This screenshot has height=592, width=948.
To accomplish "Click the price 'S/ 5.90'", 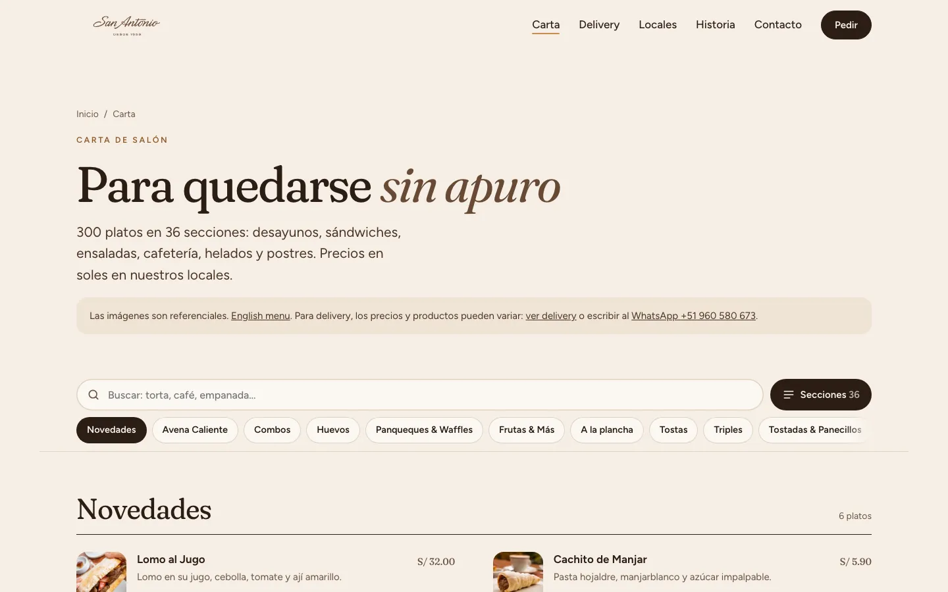I will coord(855,562).
